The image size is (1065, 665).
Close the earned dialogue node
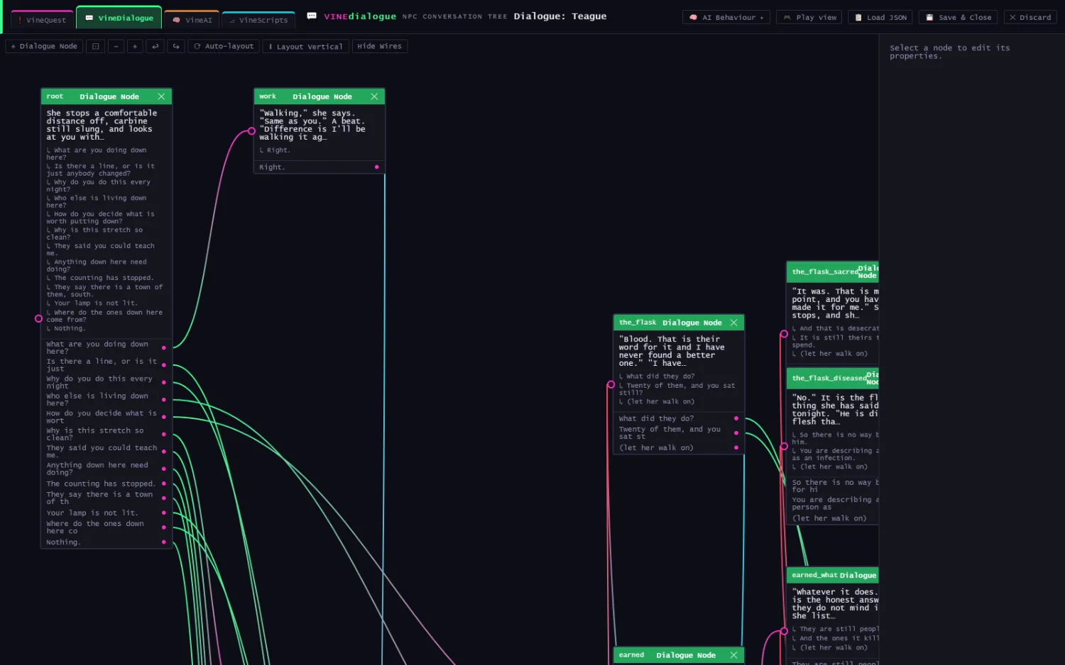click(x=733, y=655)
